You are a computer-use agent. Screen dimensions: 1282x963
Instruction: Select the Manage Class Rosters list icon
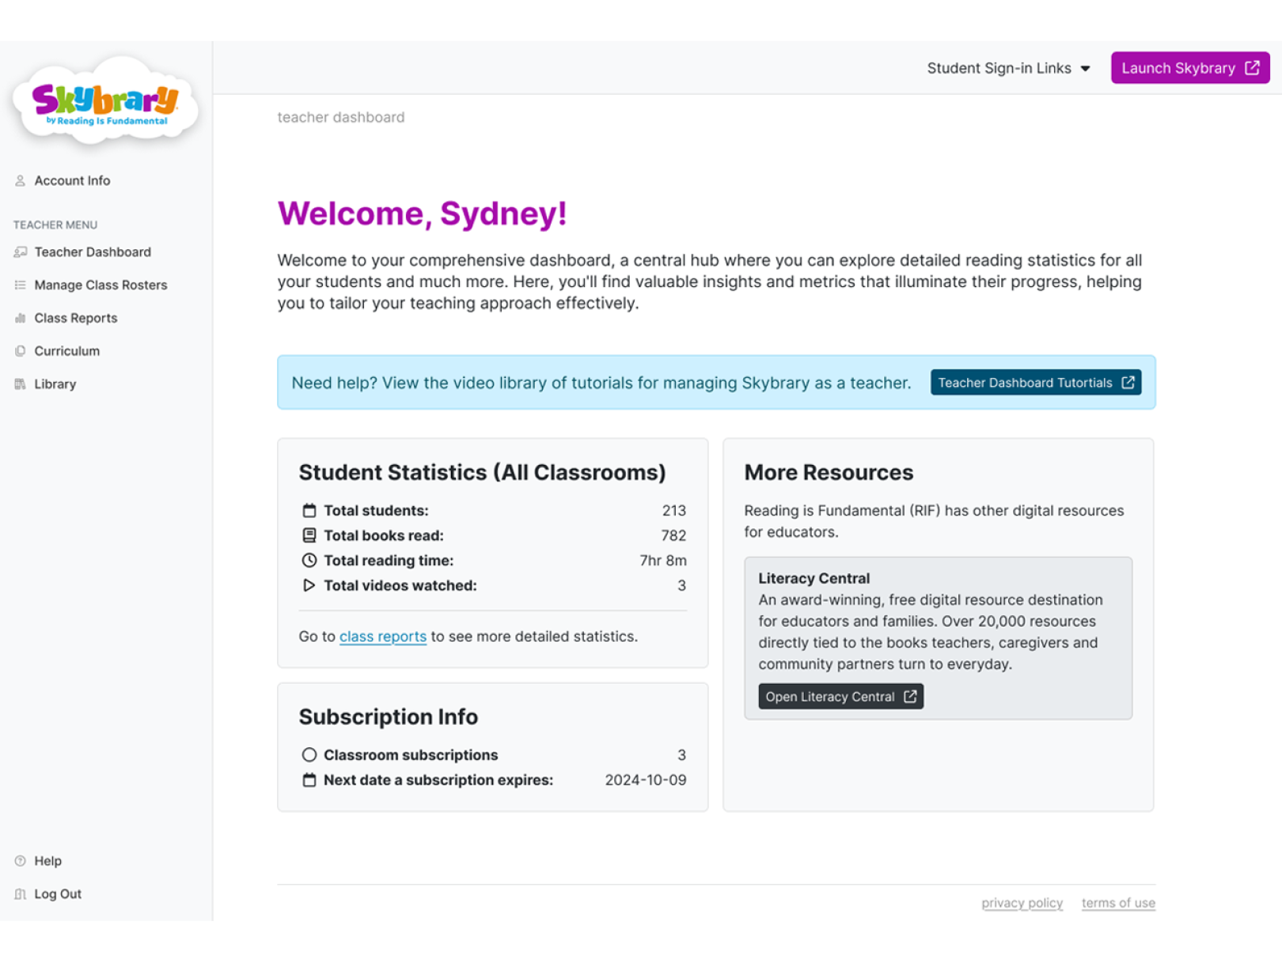[20, 285]
